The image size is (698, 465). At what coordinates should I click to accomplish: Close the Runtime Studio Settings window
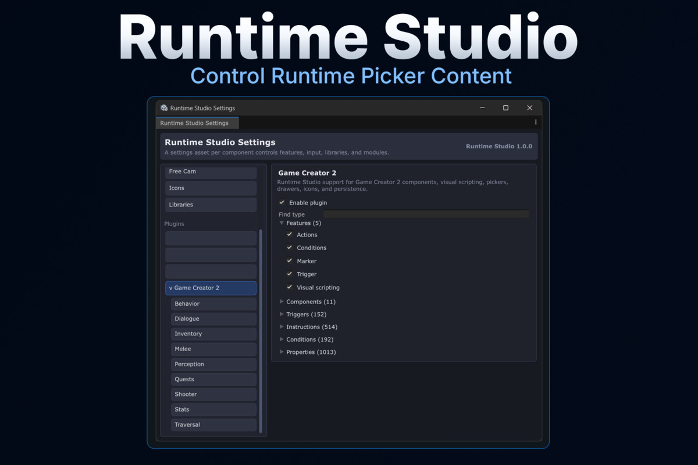point(529,108)
